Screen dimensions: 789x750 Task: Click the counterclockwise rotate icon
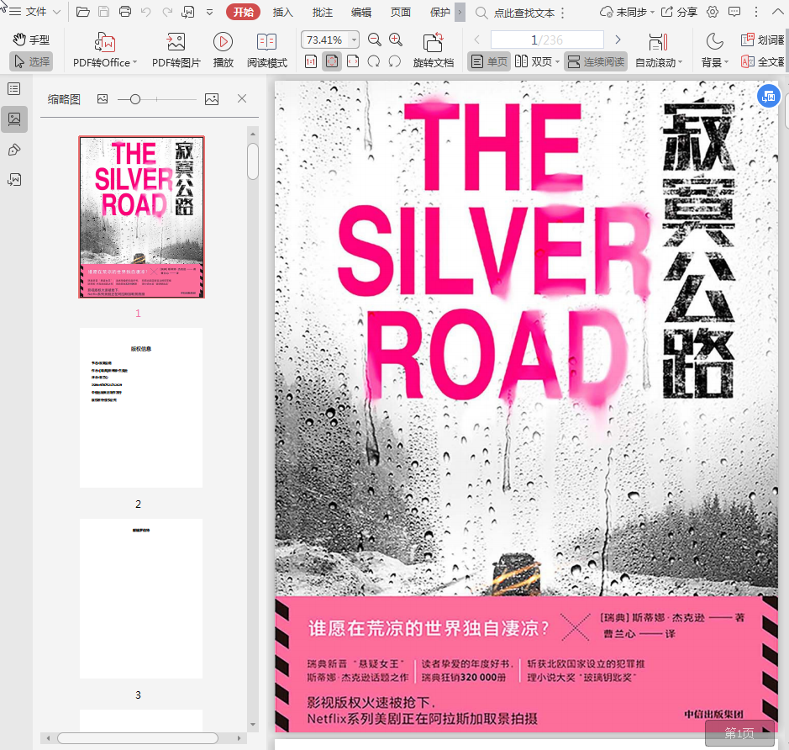[x=395, y=61]
